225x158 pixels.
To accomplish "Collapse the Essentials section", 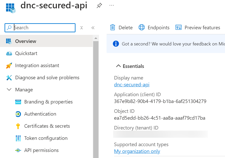I will [x=118, y=66].
